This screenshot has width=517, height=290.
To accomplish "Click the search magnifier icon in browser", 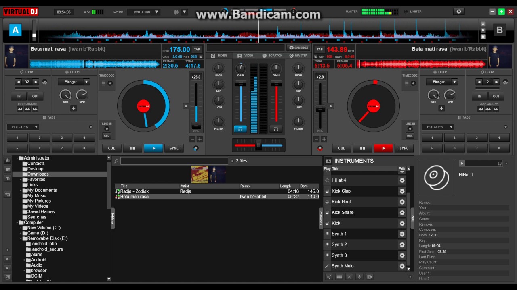I will pos(116,161).
